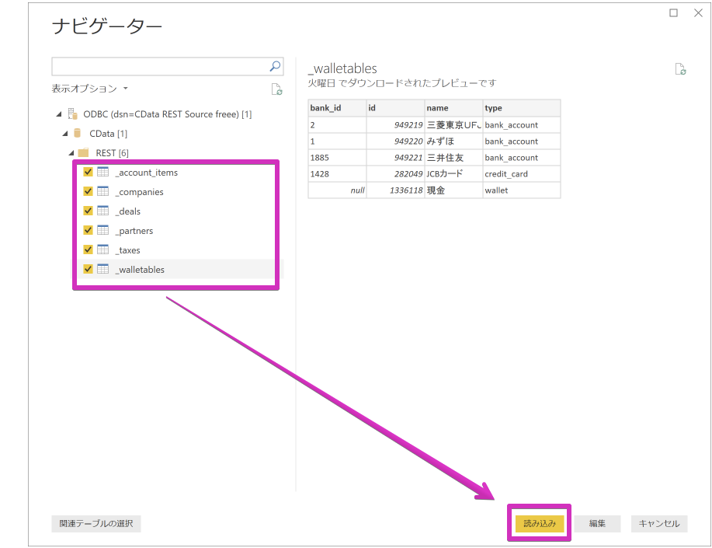Click the search magnifier icon
The height and width of the screenshot is (548, 712).
pyautogui.click(x=274, y=66)
